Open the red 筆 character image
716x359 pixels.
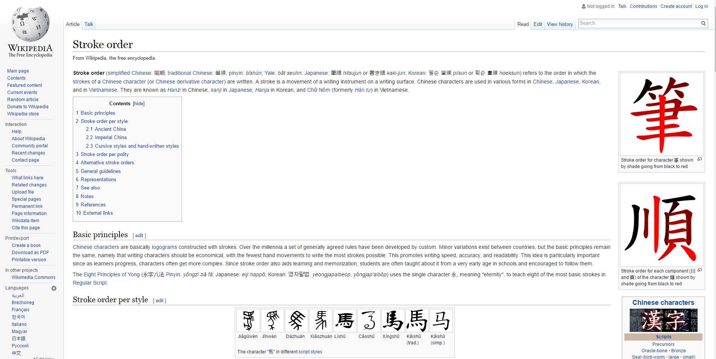(661, 114)
